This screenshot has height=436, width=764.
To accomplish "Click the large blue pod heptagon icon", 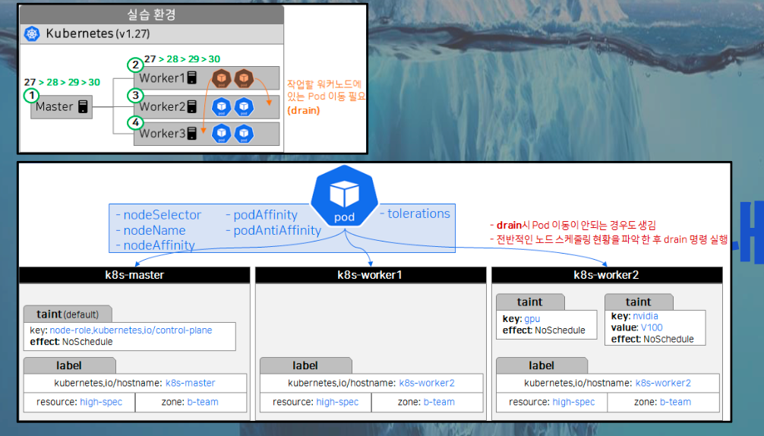I will click(x=345, y=196).
